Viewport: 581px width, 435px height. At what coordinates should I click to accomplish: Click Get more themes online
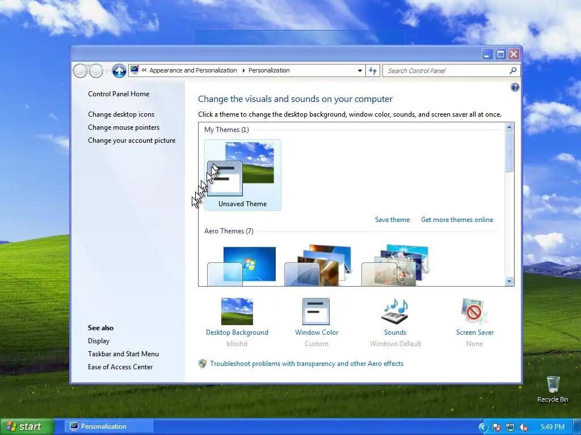457,220
